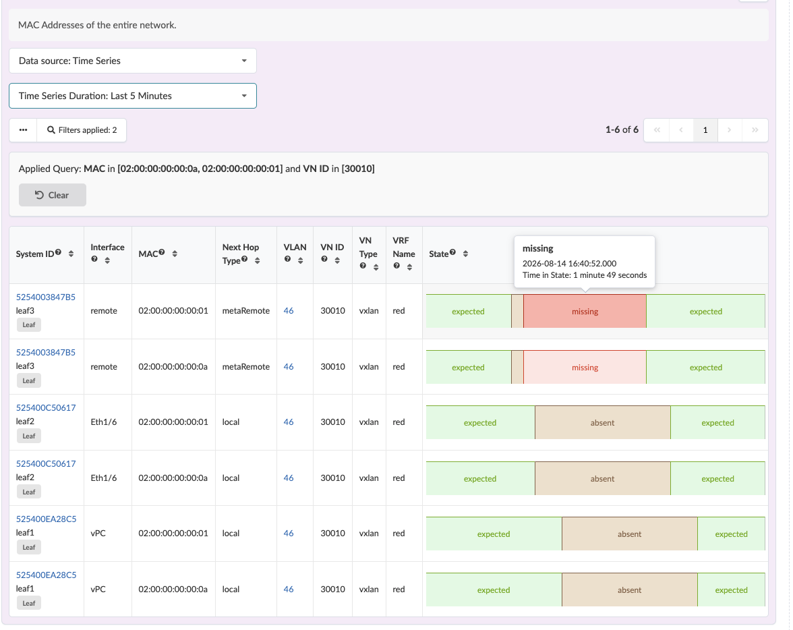Viewport: 793px width, 630px height.
Task: Sort table by Interface column
Action: click(x=107, y=260)
